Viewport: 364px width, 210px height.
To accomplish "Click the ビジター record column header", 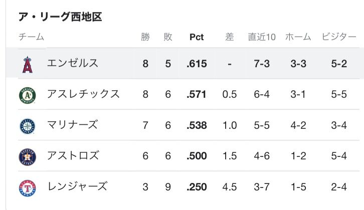I will click(x=340, y=37).
